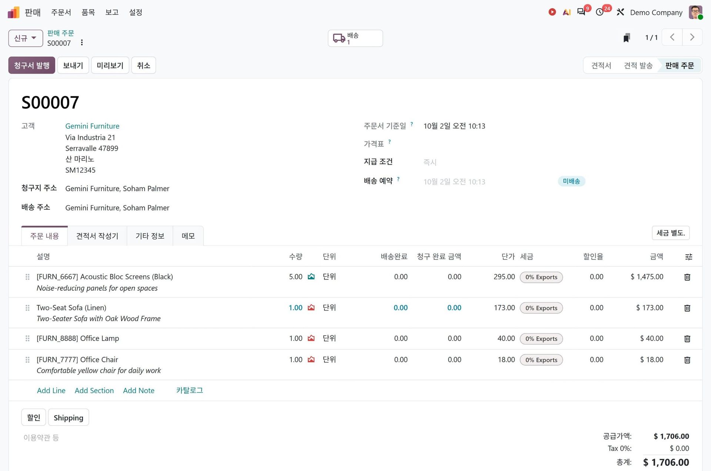Expand the 신규 dropdown button
Viewport: 711px width, 471px height.
(26, 38)
